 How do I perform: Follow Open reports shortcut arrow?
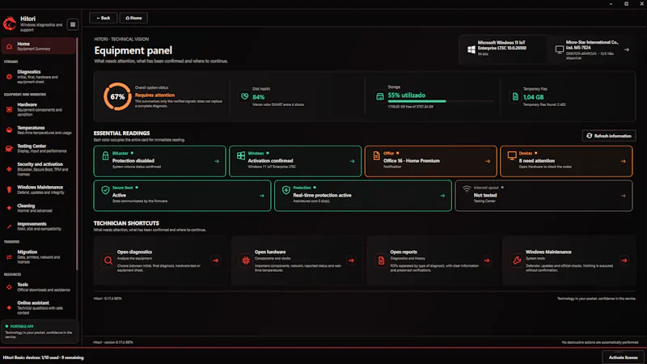pyautogui.click(x=487, y=260)
